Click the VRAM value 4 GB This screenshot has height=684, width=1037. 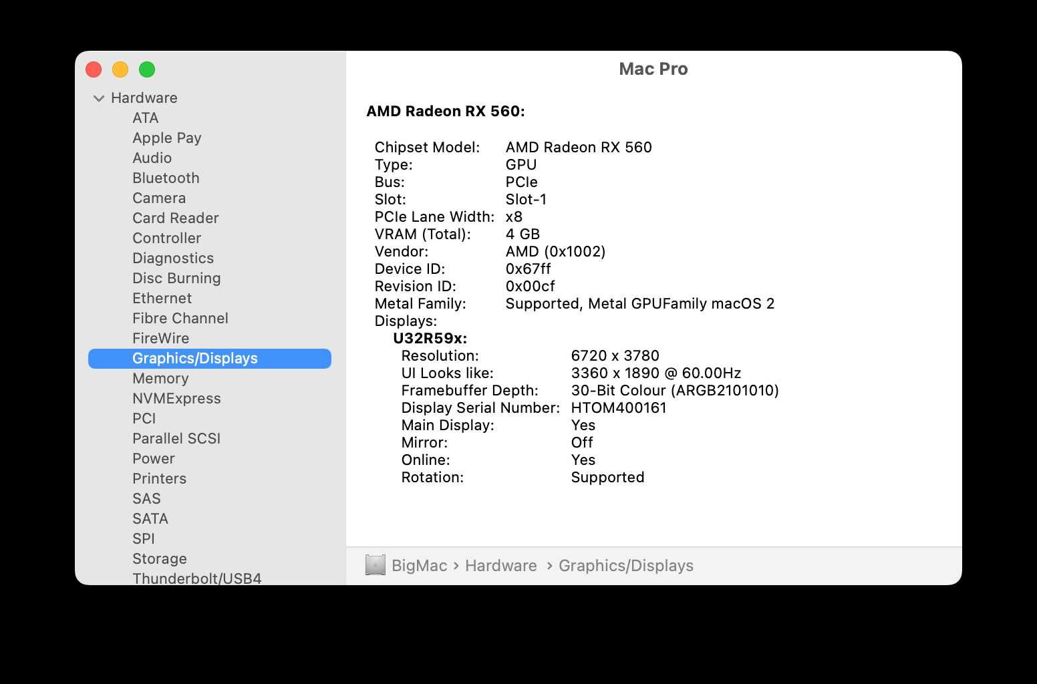[x=523, y=234]
